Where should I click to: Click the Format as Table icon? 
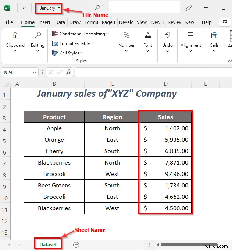pyautogui.click(x=55, y=43)
